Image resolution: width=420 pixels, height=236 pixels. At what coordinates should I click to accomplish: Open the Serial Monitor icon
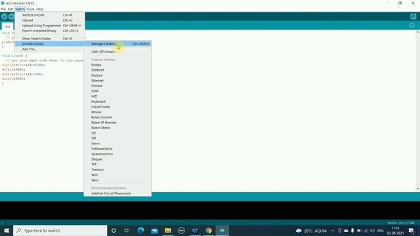[x=413, y=16]
